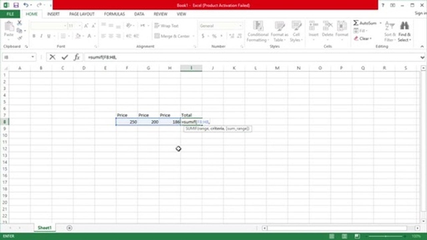This screenshot has width=427, height=240.
Task: Toggle Bold formatting
Action: [34, 36]
